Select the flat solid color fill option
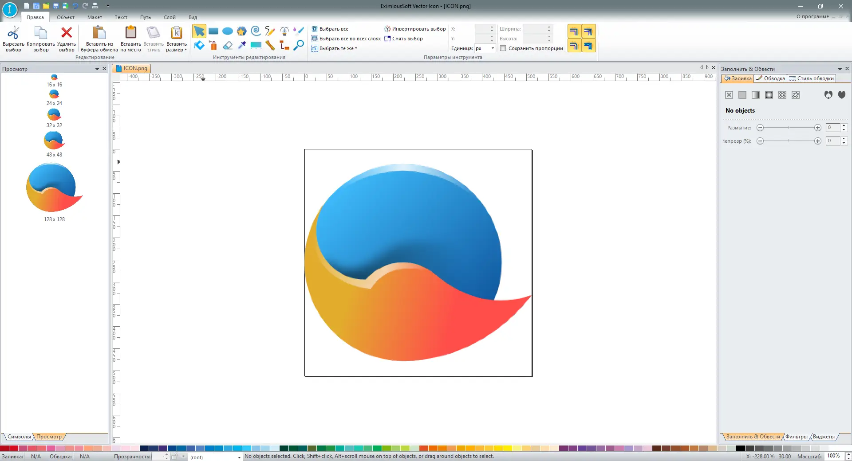Image resolution: width=852 pixels, height=461 pixels. (742, 95)
